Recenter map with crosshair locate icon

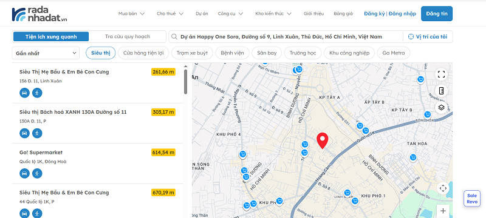click(443, 188)
